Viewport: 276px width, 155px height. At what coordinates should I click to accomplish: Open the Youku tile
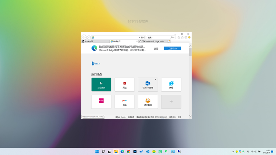(125, 102)
